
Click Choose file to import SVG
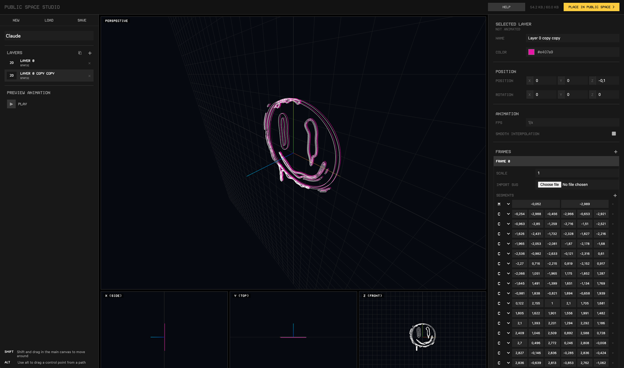point(549,185)
